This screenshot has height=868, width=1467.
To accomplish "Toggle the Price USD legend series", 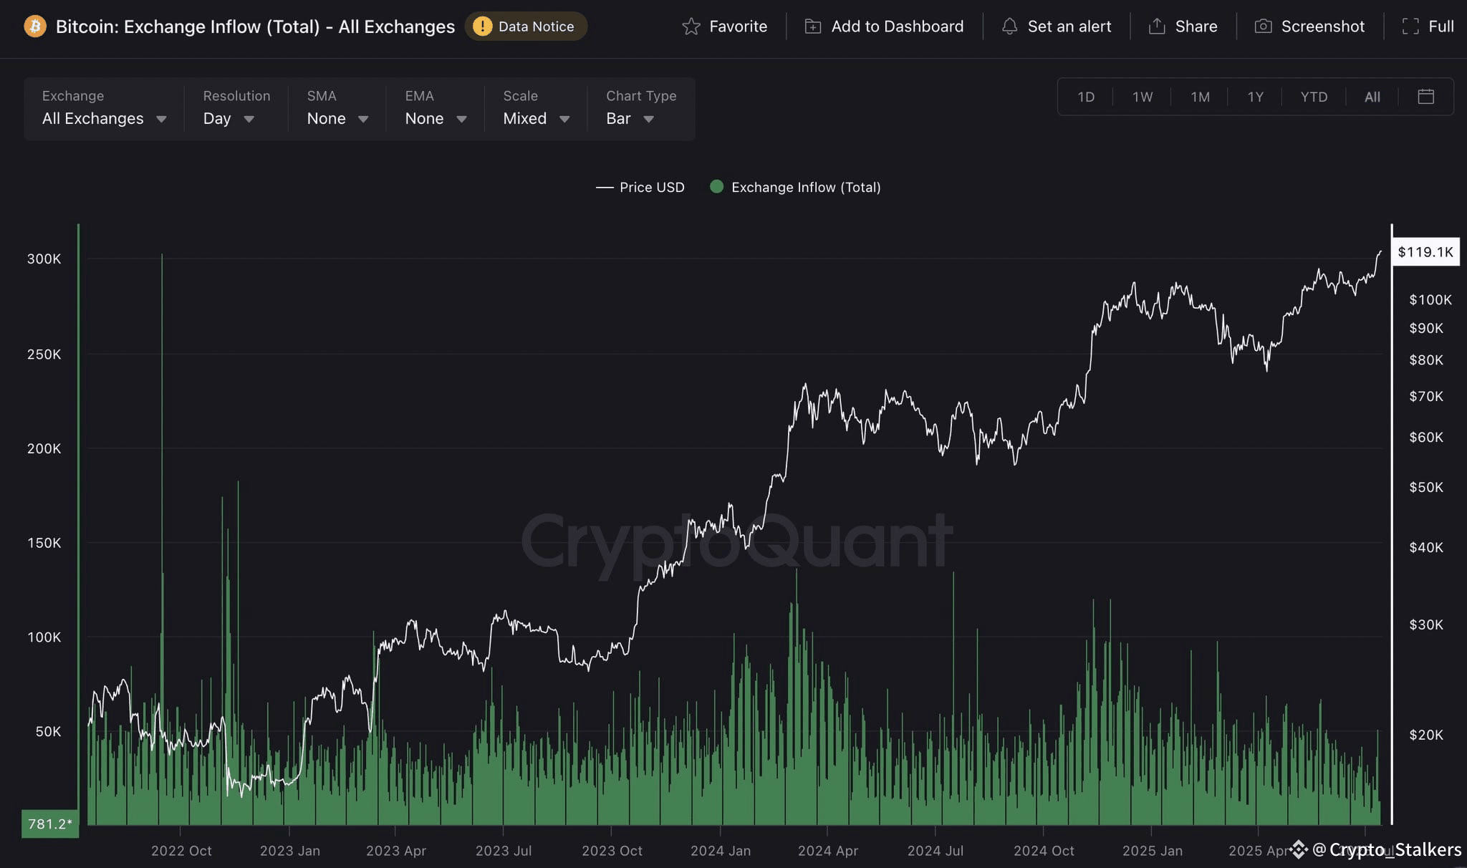I will tap(640, 187).
